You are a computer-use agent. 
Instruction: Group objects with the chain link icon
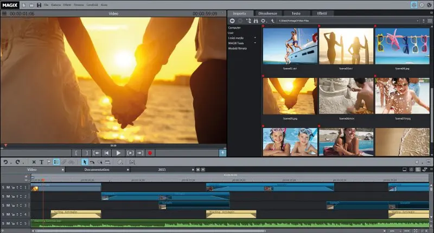click(x=63, y=162)
